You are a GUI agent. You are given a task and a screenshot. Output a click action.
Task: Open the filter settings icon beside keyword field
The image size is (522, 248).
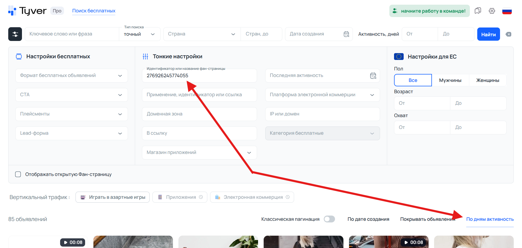click(15, 34)
